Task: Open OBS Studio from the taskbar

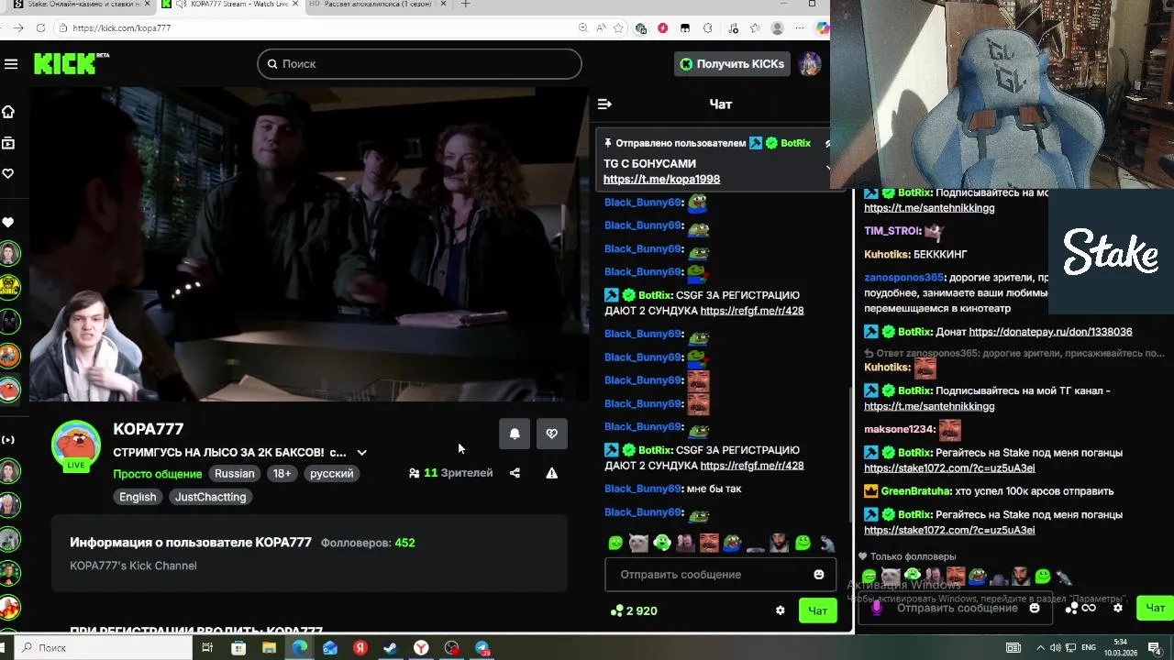Action: pyautogui.click(x=451, y=648)
